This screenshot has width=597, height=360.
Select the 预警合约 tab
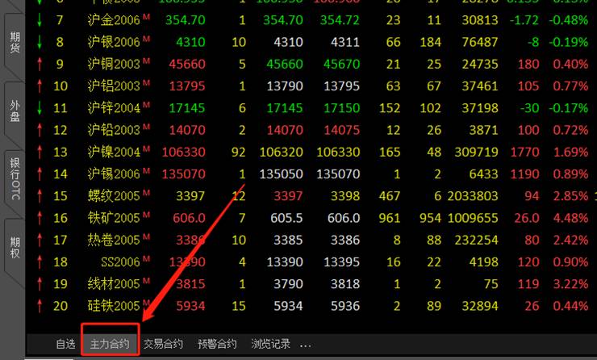click(217, 344)
